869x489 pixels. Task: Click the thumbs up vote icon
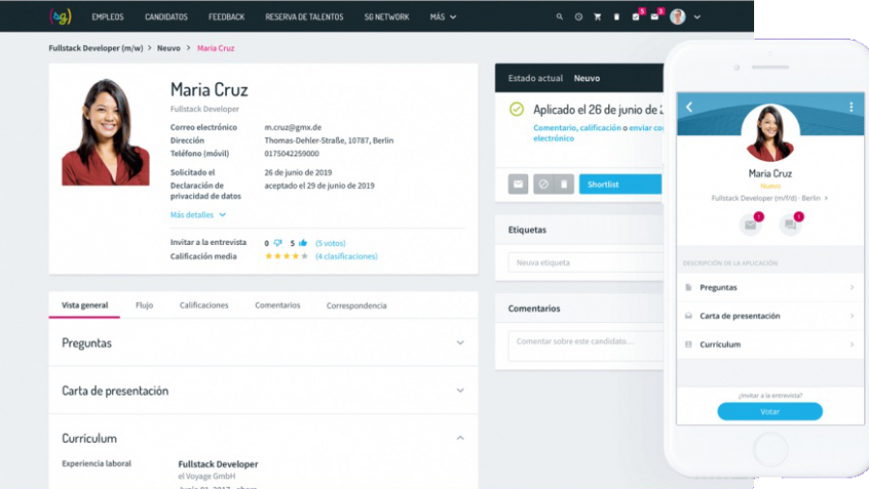[x=303, y=243]
